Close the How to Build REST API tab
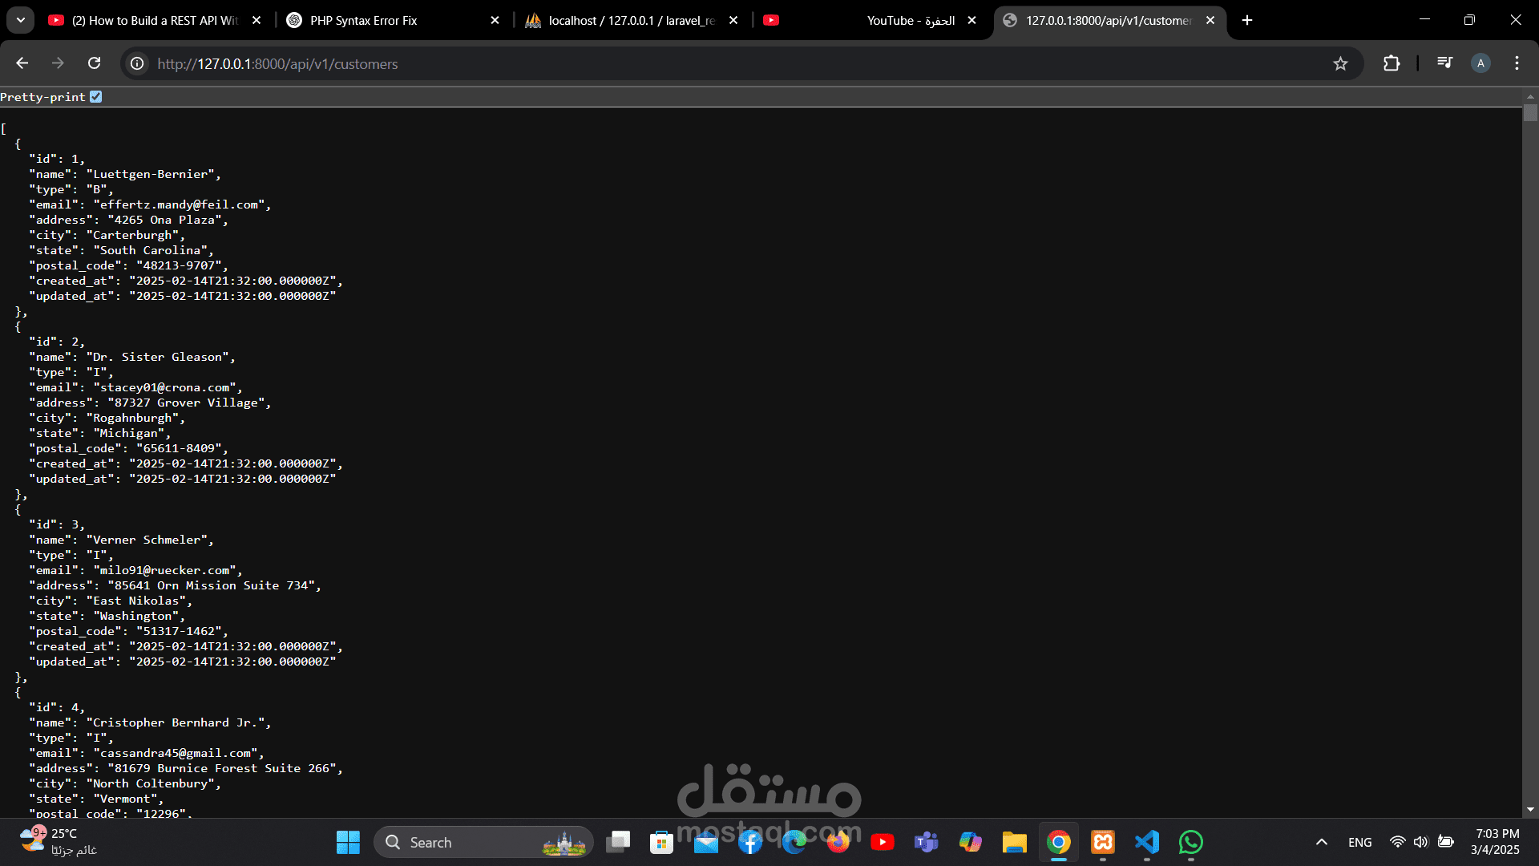 point(256,20)
